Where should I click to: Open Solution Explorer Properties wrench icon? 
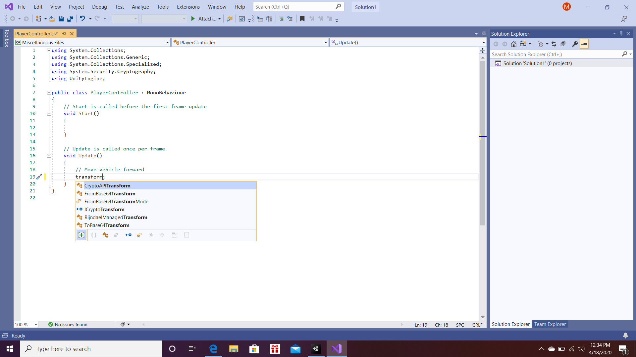pos(575,44)
